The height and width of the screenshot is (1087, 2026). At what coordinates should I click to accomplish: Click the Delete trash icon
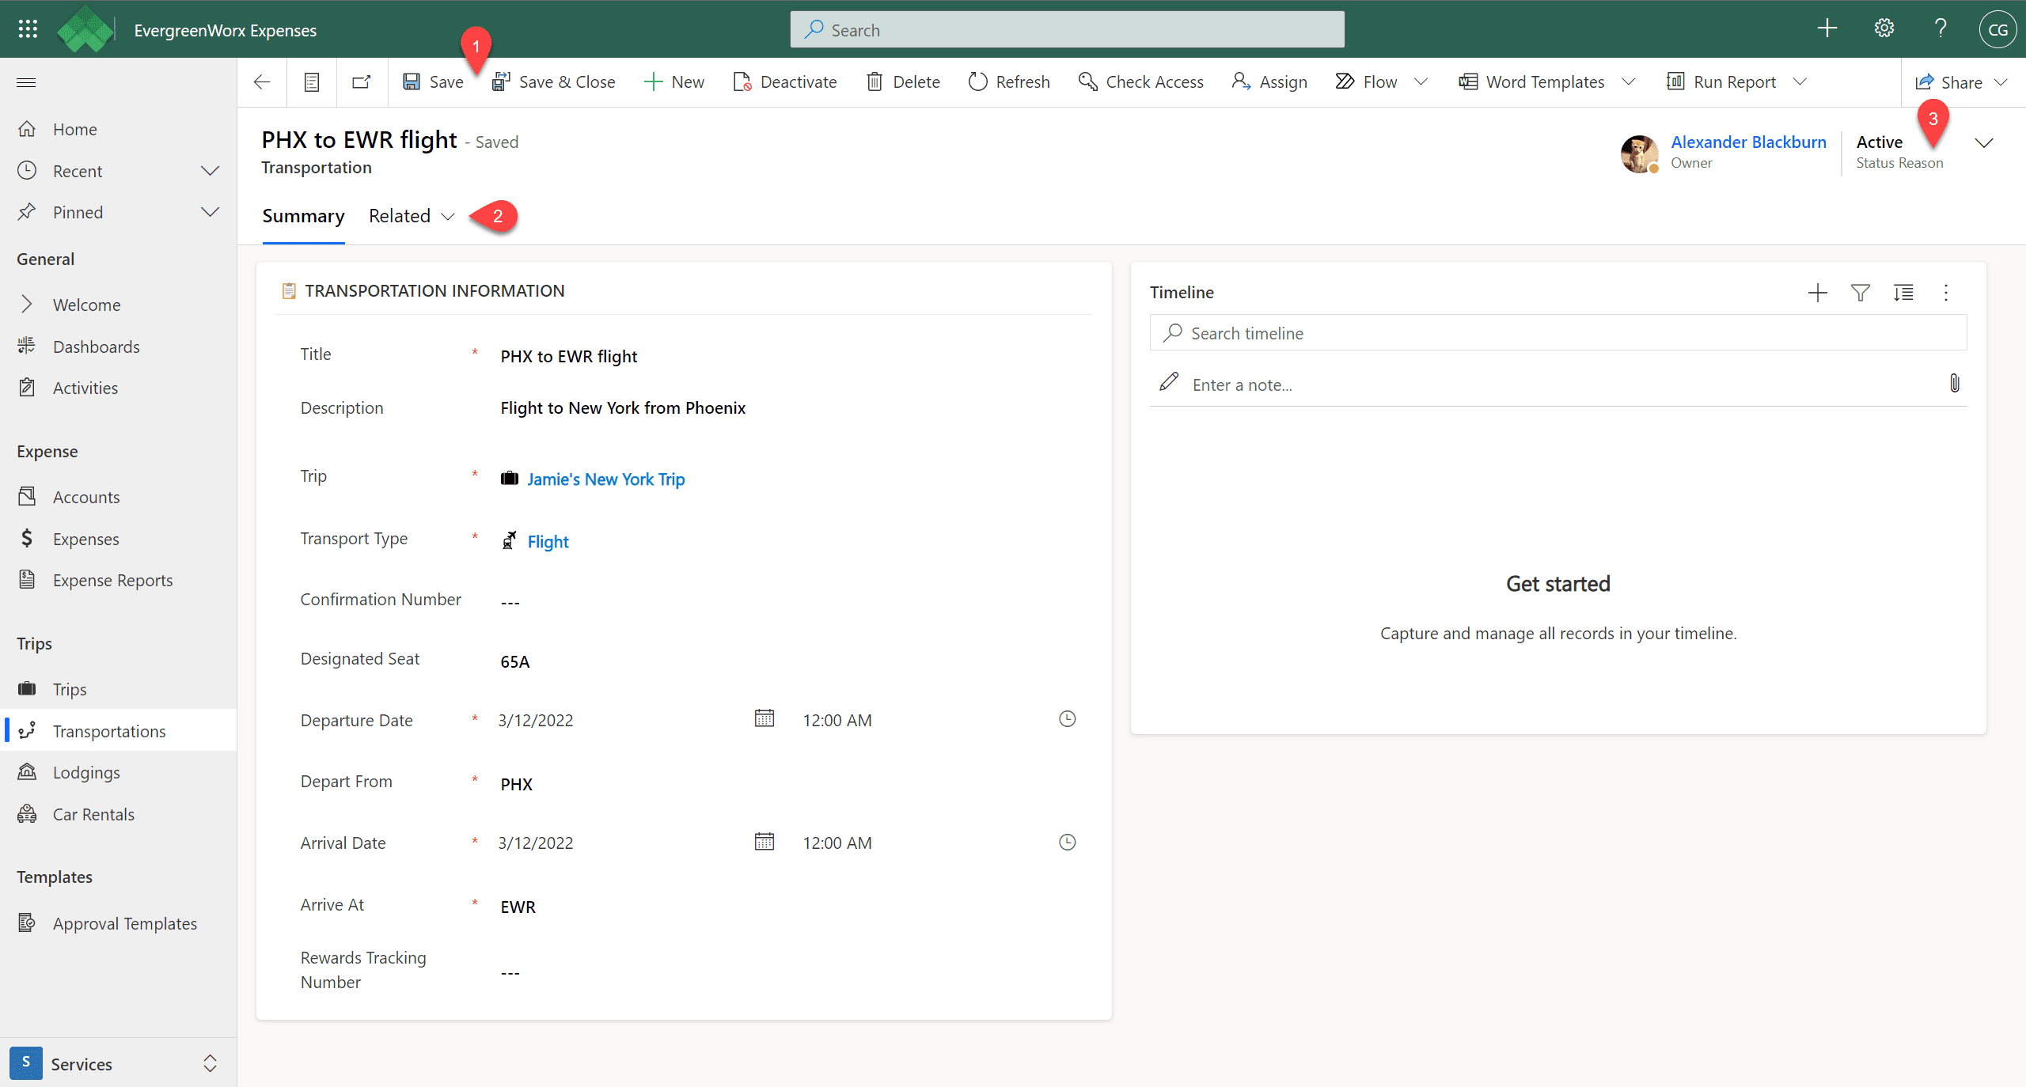point(874,81)
